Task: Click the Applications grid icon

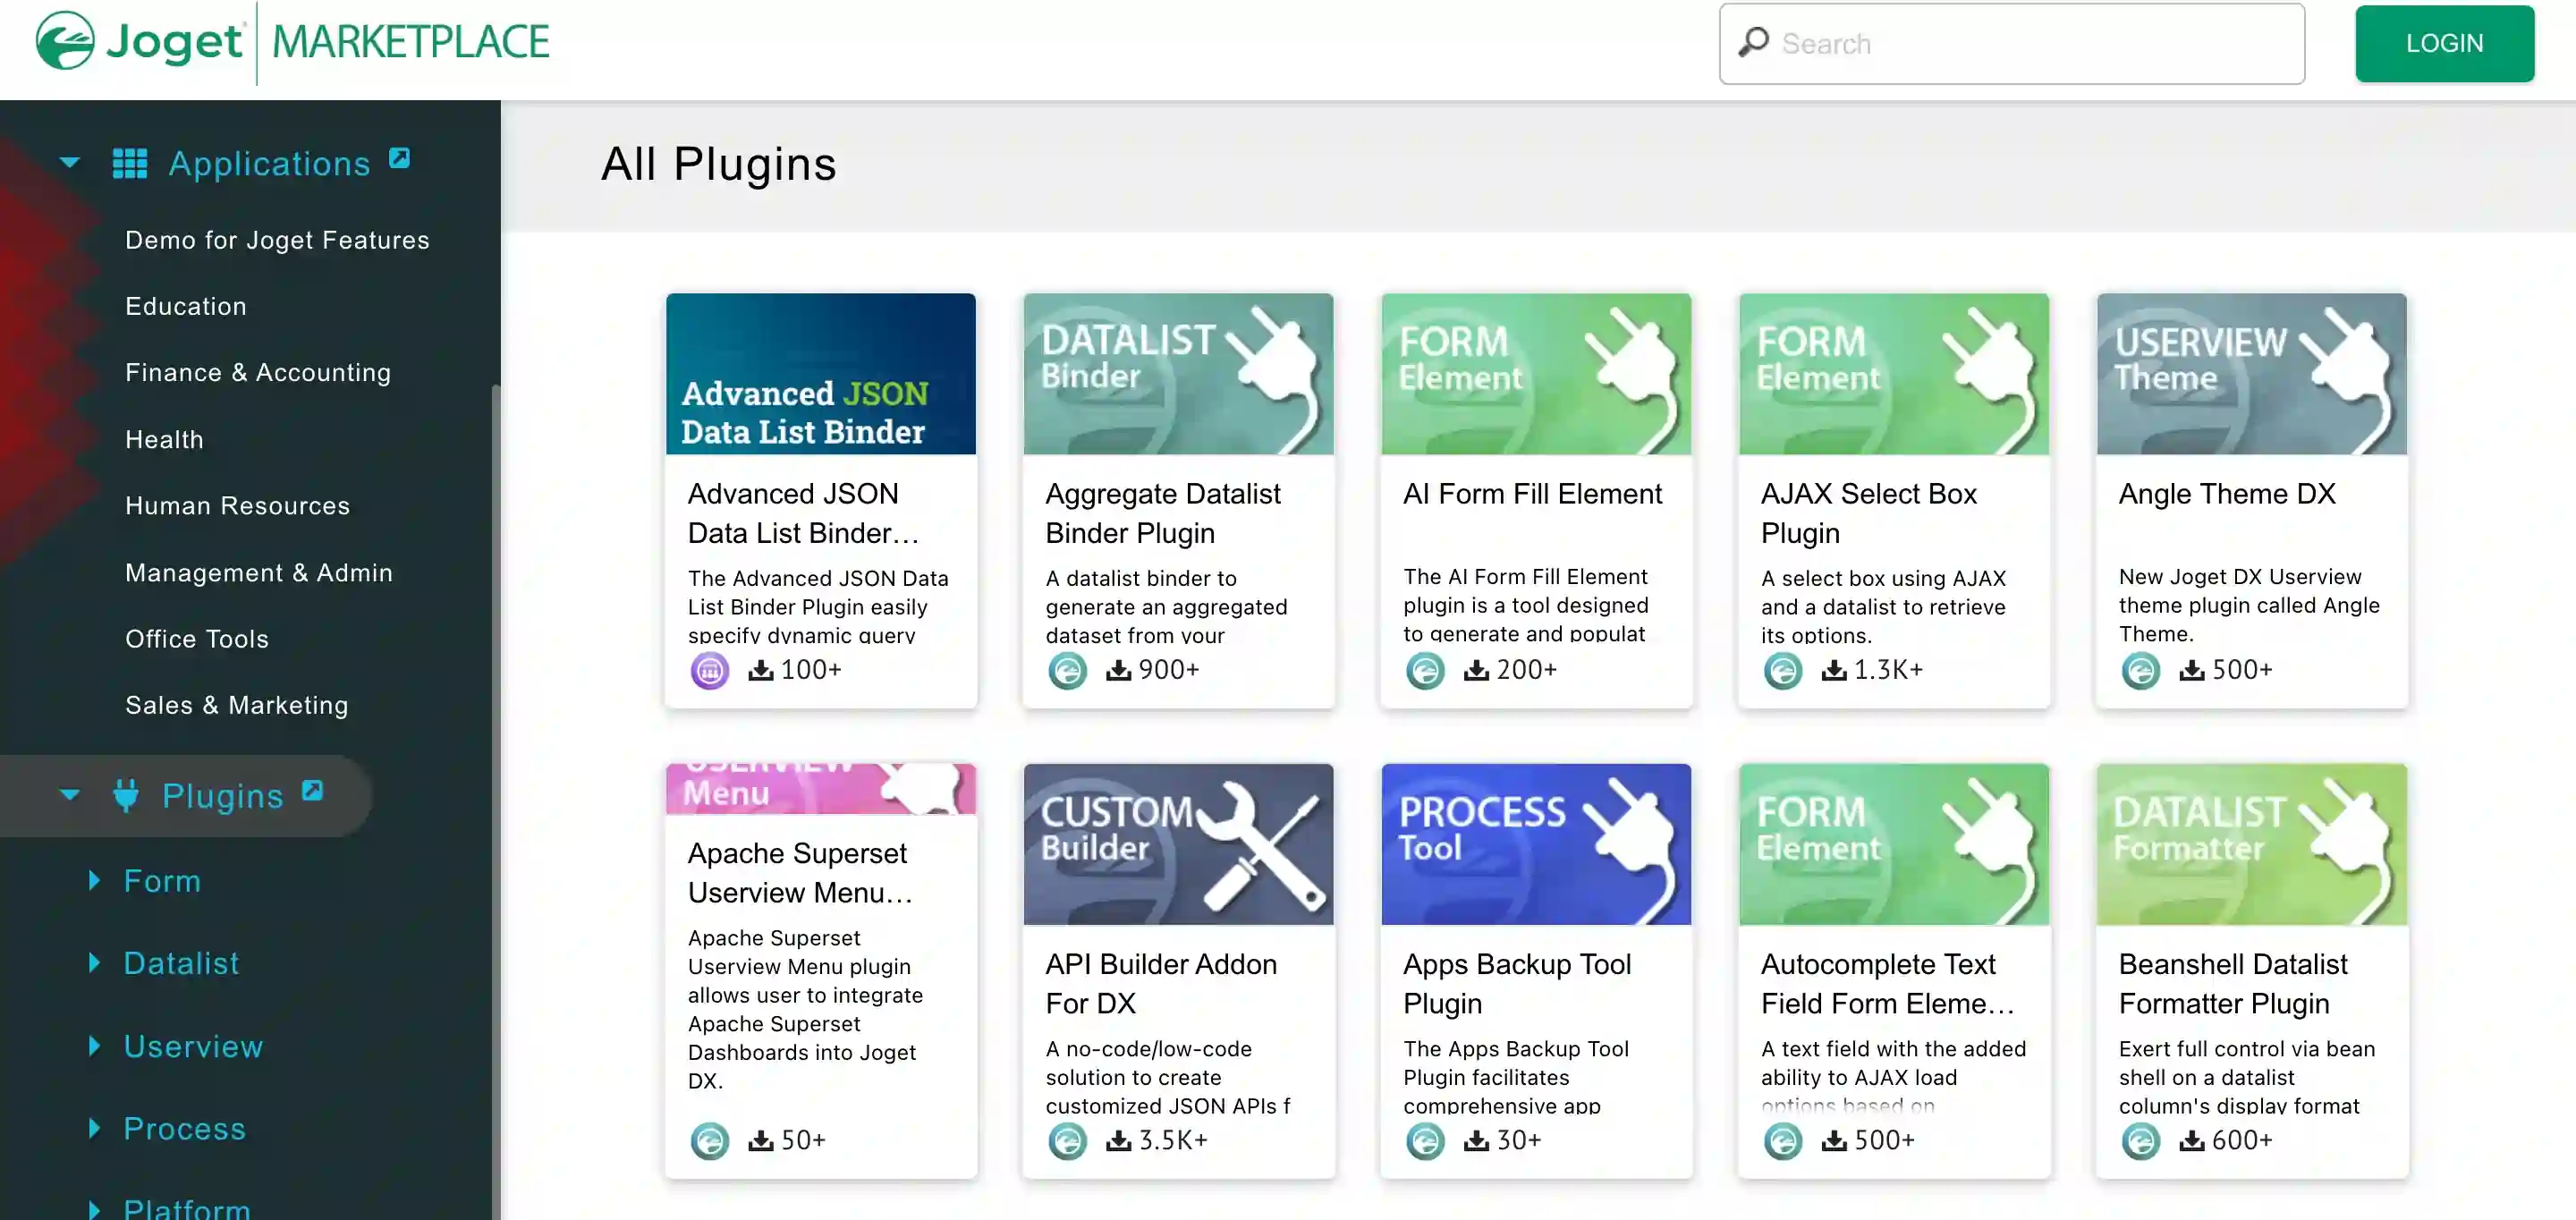Action: (x=130, y=163)
